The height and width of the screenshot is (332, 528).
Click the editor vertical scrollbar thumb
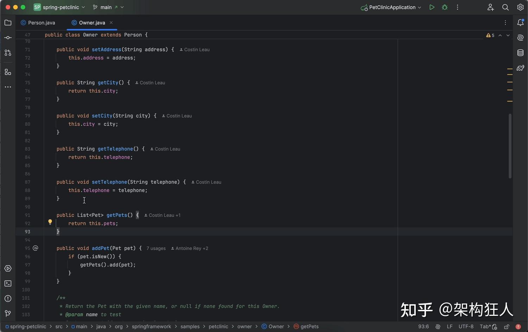click(x=510, y=146)
